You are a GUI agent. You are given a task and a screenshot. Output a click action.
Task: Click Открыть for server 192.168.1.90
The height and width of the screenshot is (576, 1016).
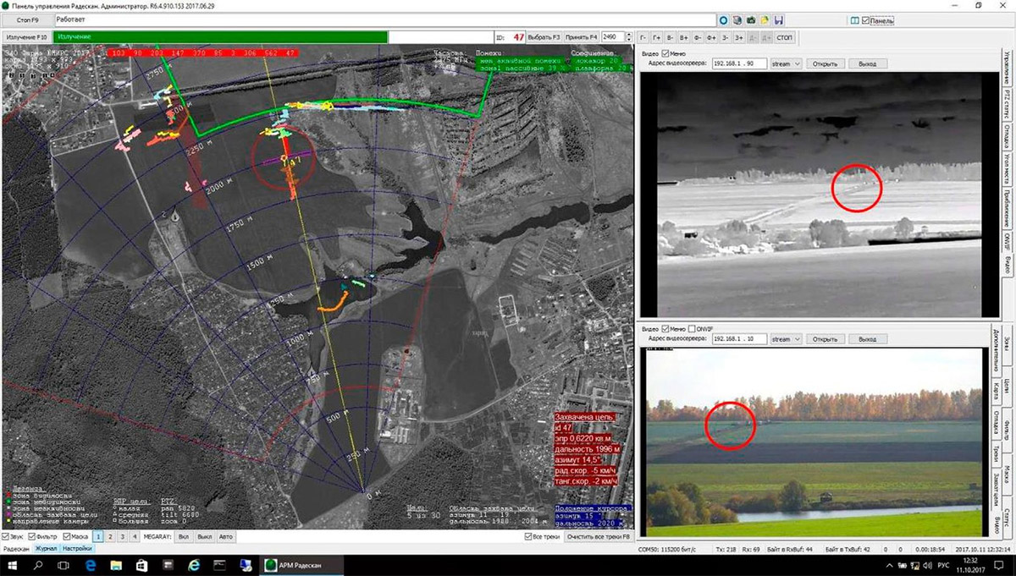pos(825,63)
